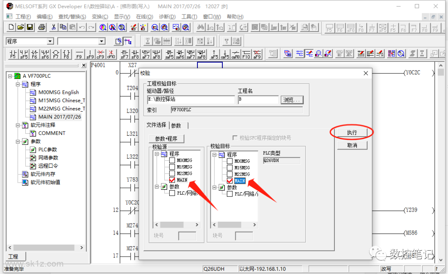Collapse 程序 node in project tree
This screenshot has width=448, height=274.
[18, 84]
